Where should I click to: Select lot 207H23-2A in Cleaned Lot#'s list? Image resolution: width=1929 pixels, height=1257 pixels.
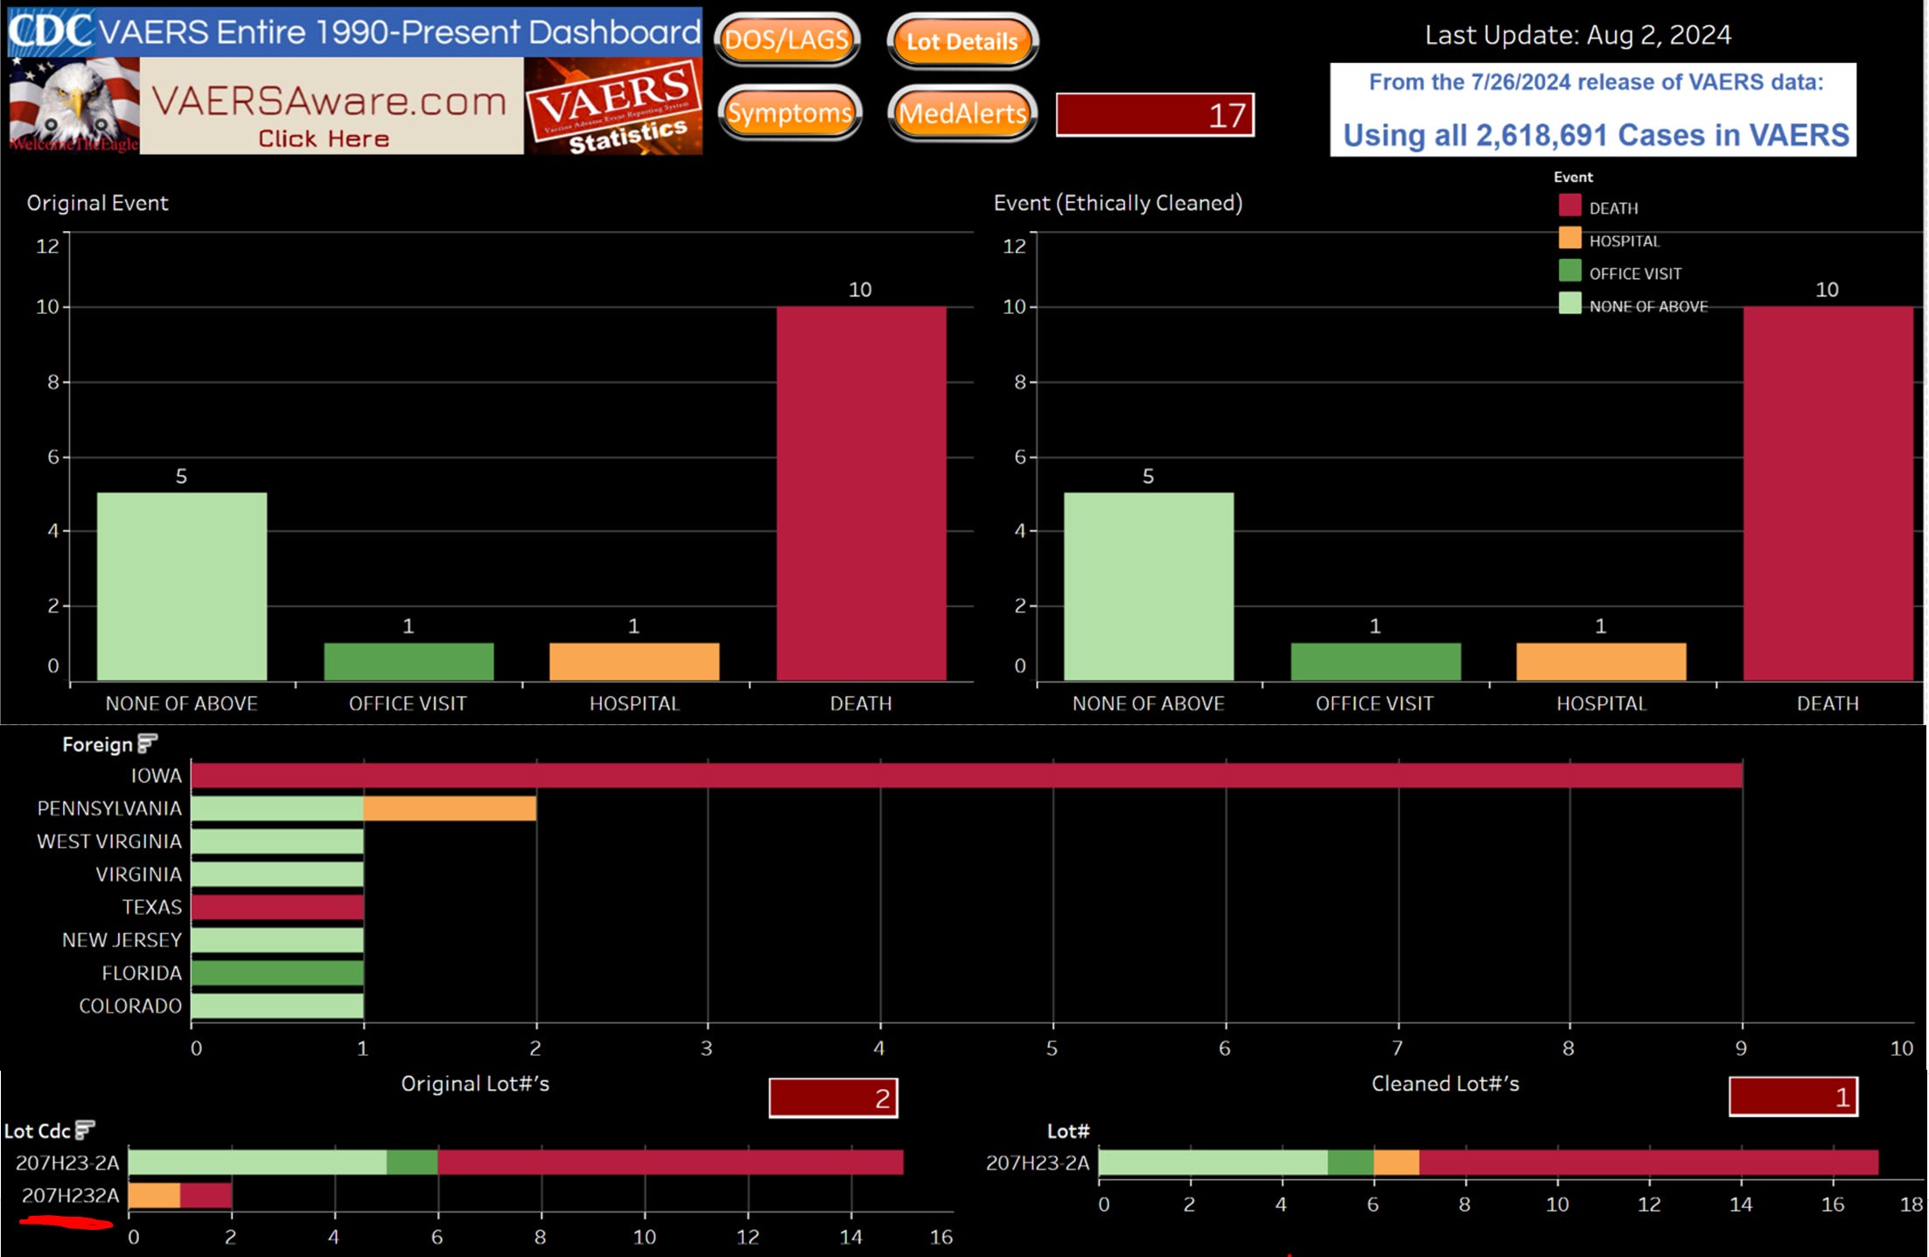click(x=1038, y=1163)
